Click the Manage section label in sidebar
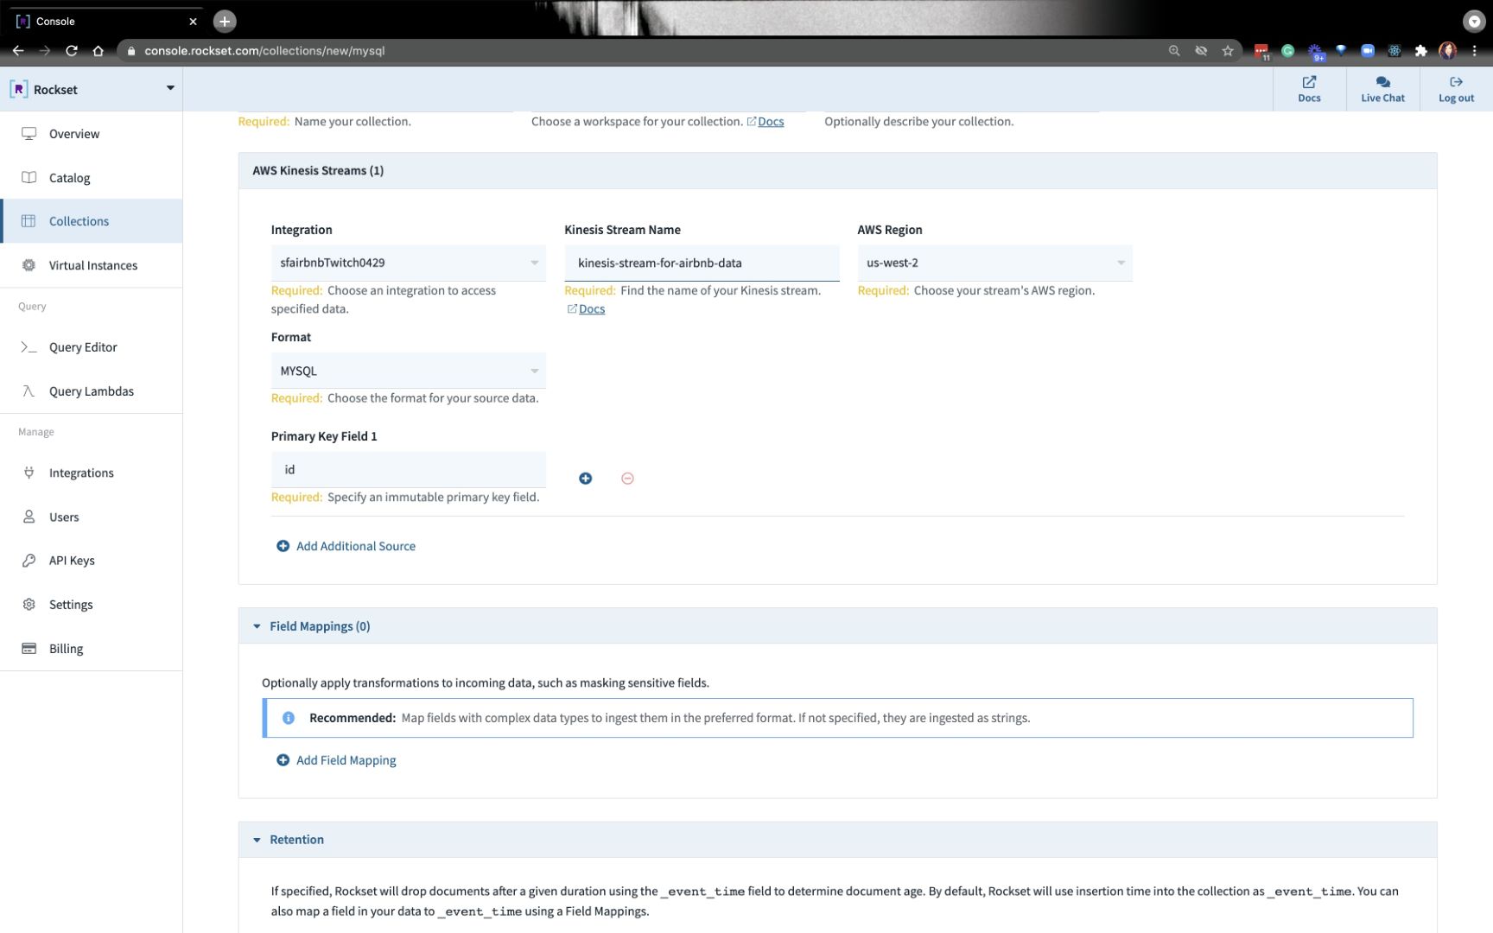1493x933 pixels. 36,432
